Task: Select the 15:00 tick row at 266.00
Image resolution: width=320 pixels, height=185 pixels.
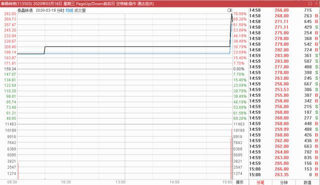Action: coord(284,169)
